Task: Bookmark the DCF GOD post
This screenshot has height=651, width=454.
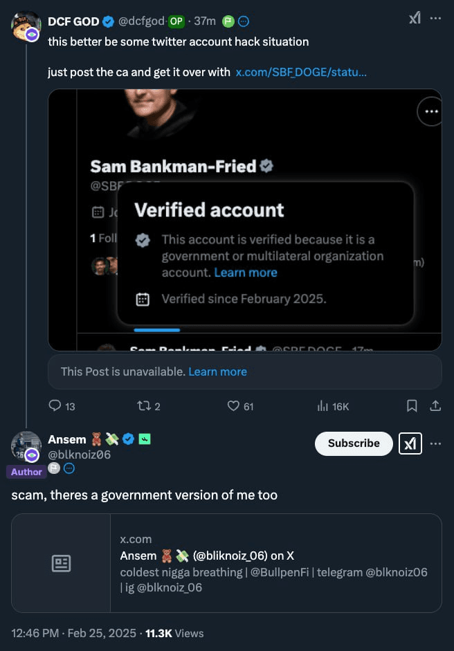Action: point(412,405)
